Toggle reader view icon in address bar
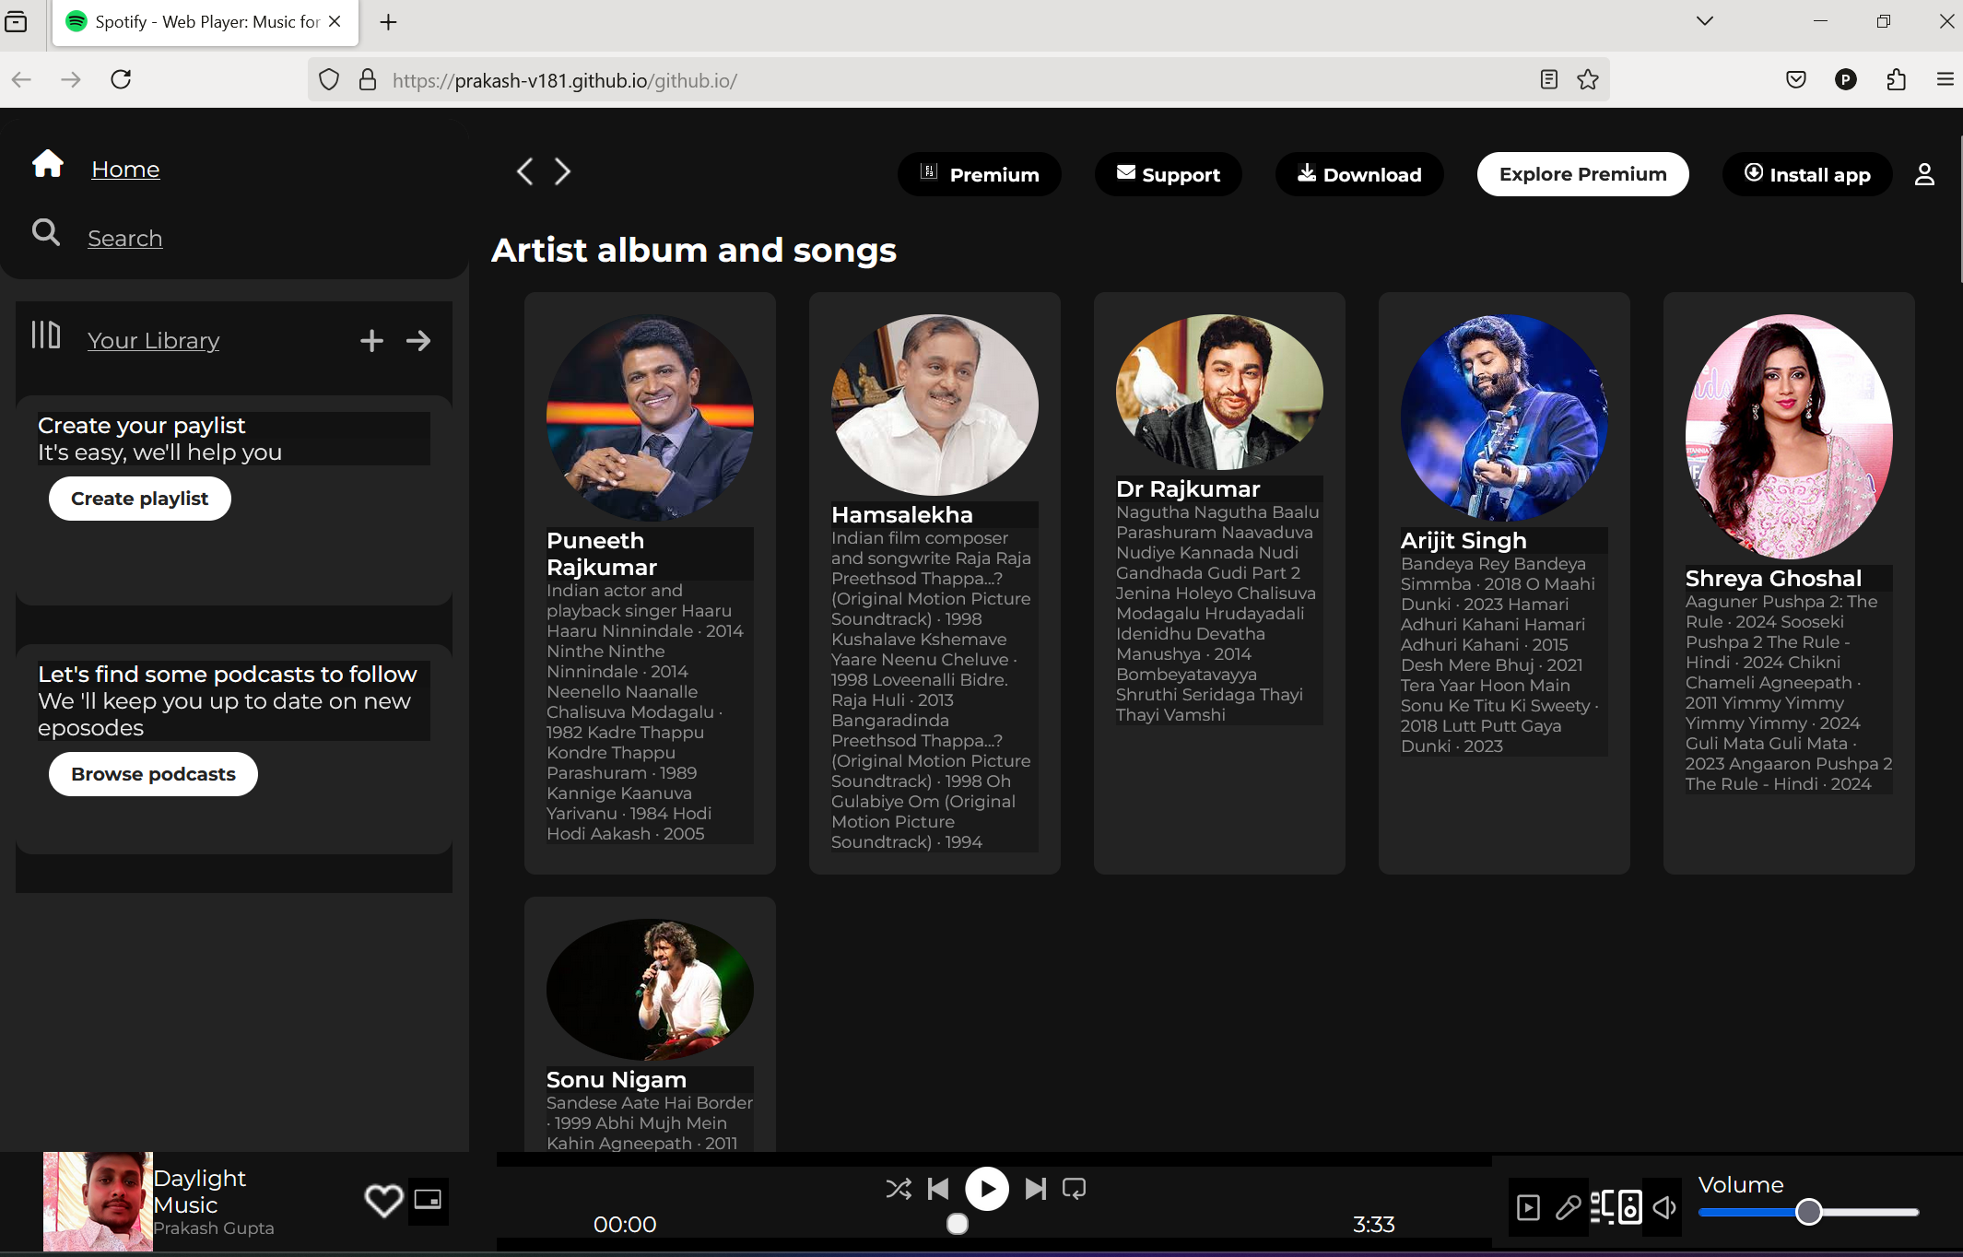This screenshot has width=1963, height=1257. pos(1549,79)
